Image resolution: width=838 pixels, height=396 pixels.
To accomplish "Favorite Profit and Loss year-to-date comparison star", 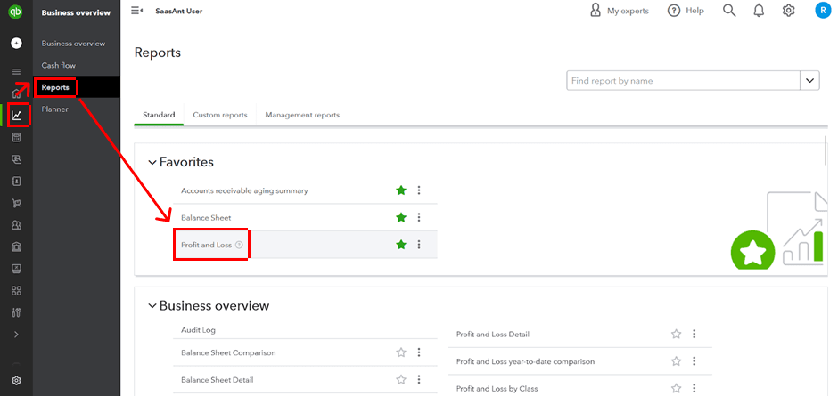I will [x=676, y=361].
